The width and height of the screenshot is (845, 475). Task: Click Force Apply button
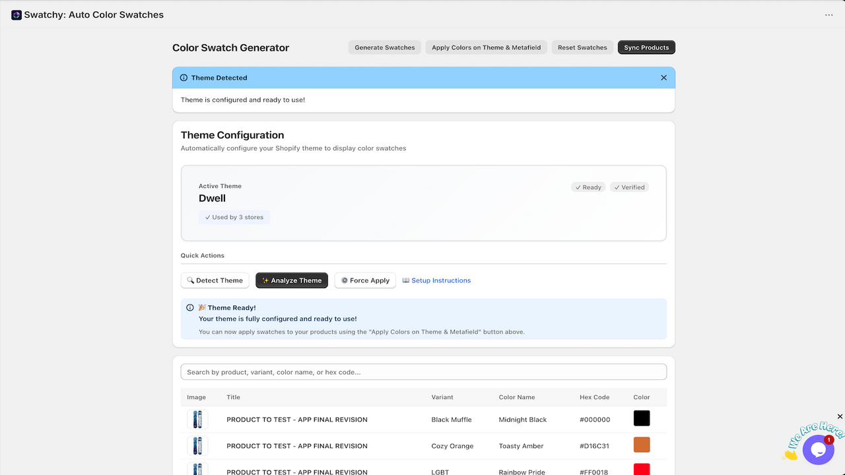pos(365,280)
